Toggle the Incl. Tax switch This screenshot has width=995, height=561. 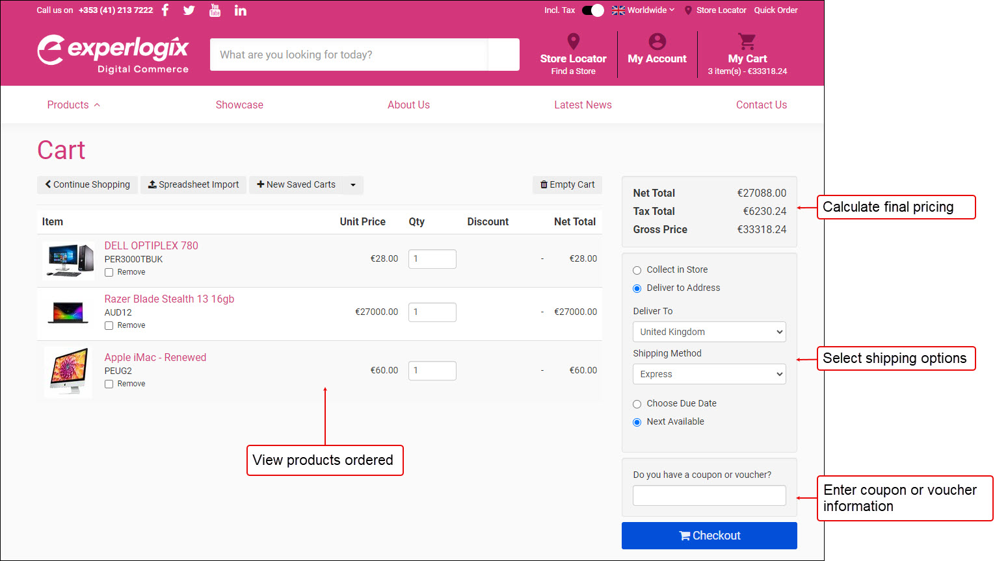coord(592,10)
